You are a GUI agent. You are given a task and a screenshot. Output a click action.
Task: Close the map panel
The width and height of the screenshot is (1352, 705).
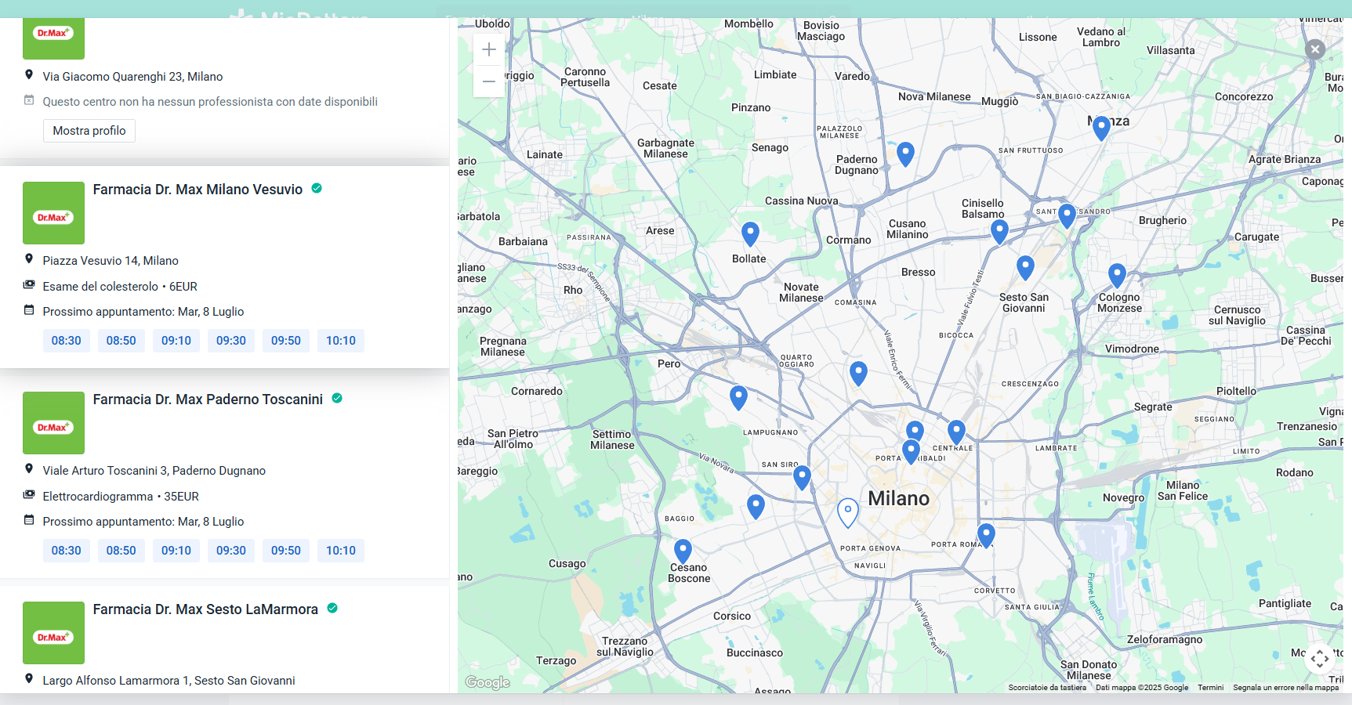1315,49
